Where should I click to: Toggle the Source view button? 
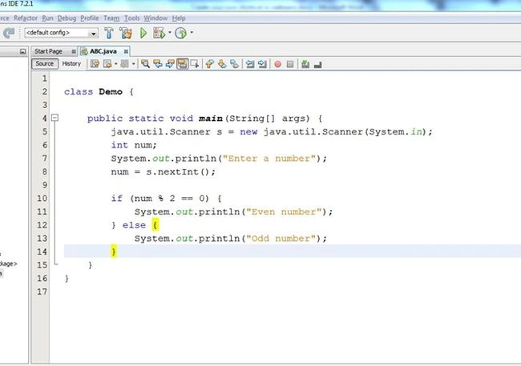click(x=45, y=63)
